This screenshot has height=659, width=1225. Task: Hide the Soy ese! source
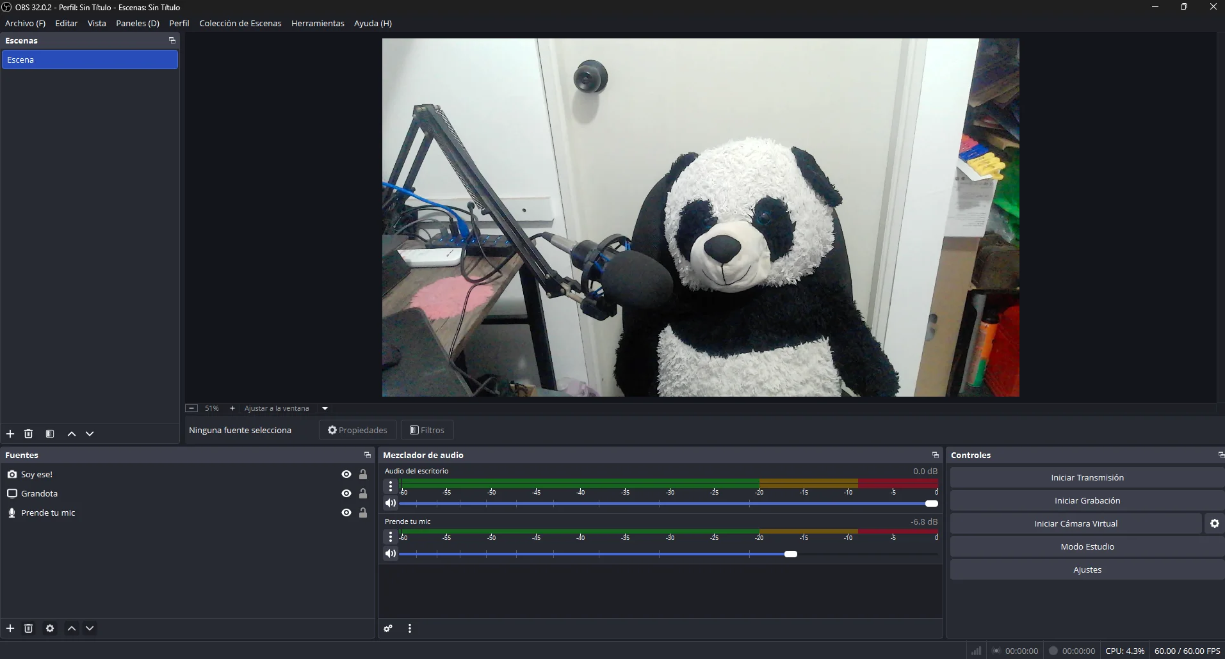(x=346, y=474)
